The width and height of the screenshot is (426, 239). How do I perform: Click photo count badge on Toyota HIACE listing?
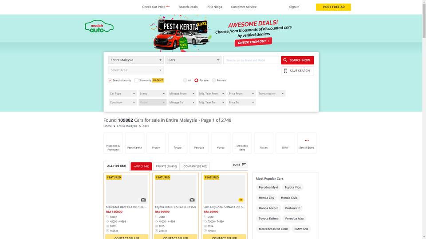click(x=192, y=200)
